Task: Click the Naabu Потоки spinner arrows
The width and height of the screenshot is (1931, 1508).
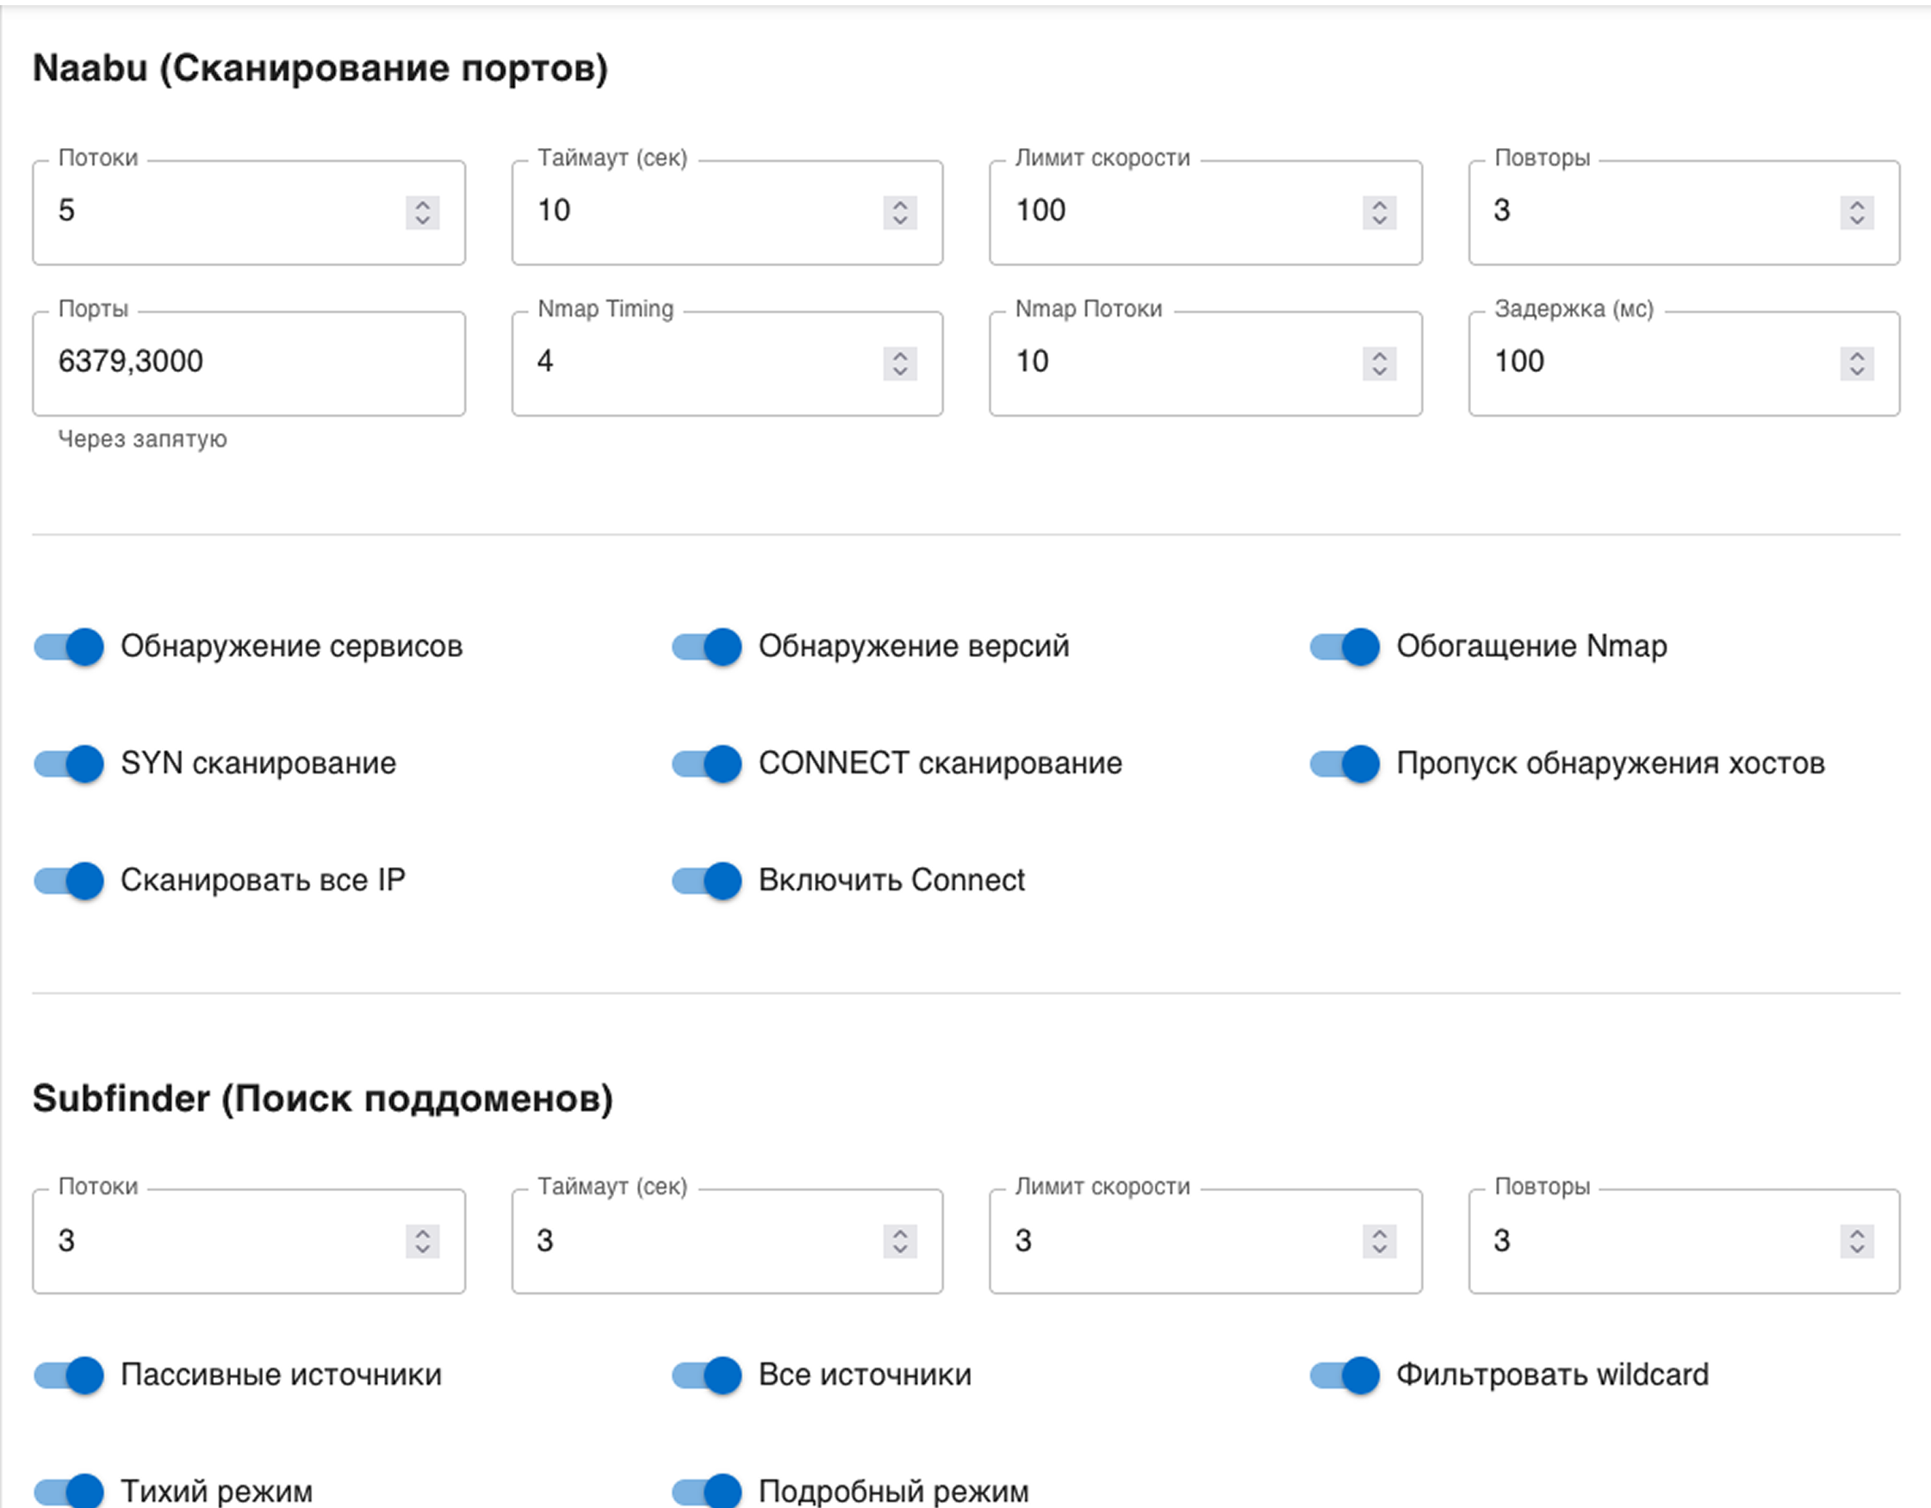Action: coord(423,212)
